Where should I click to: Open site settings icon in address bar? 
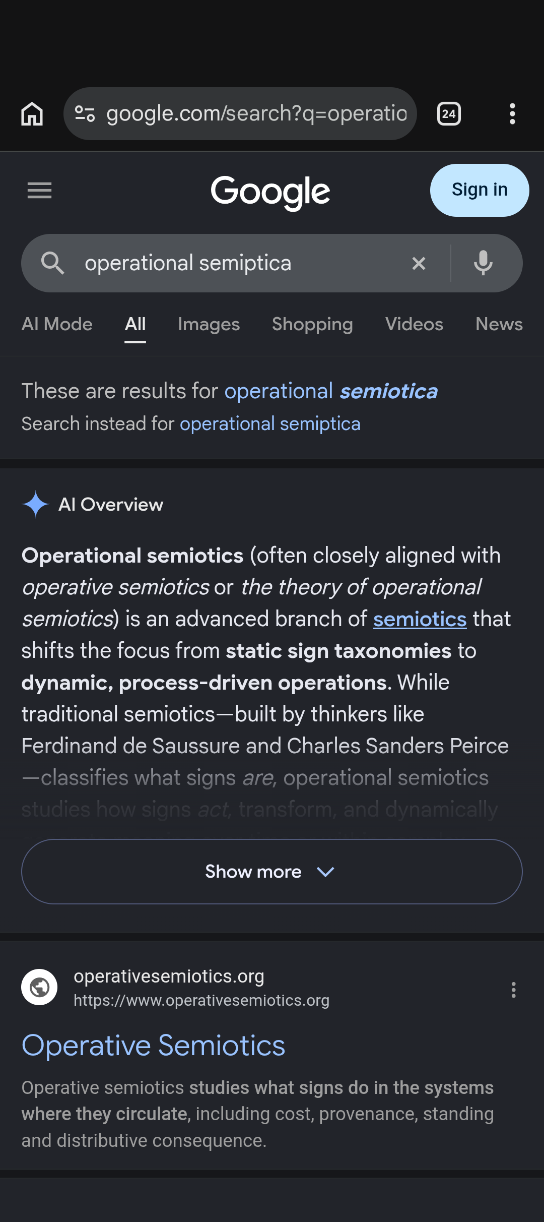[x=85, y=114]
